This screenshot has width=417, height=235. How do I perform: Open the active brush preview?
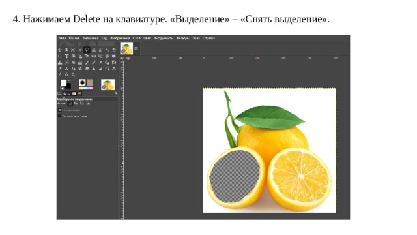83,82
